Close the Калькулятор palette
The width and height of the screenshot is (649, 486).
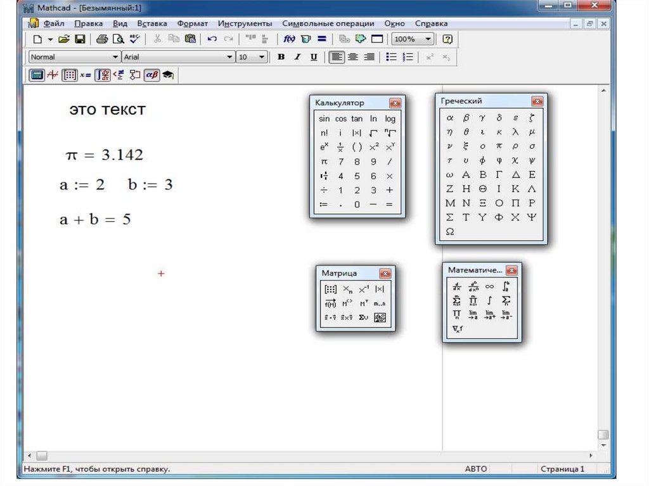click(x=395, y=103)
